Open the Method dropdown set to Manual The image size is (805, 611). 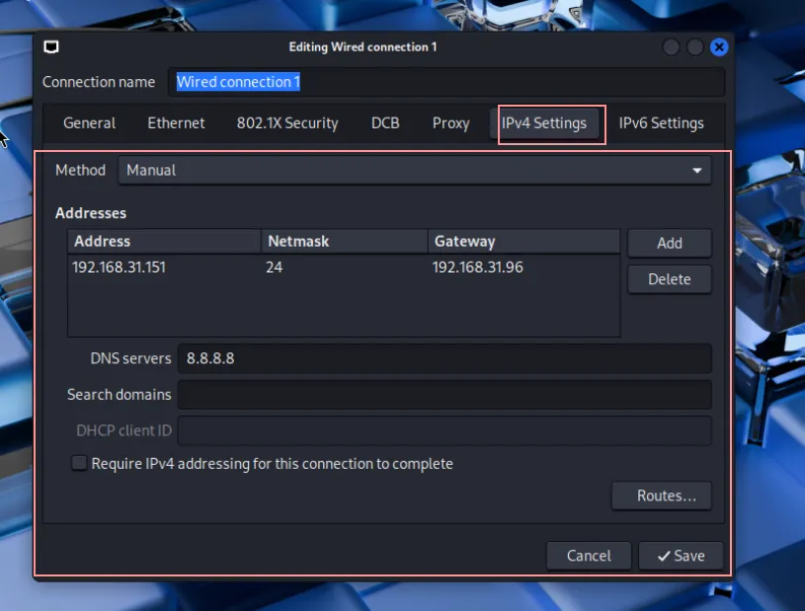(x=414, y=170)
